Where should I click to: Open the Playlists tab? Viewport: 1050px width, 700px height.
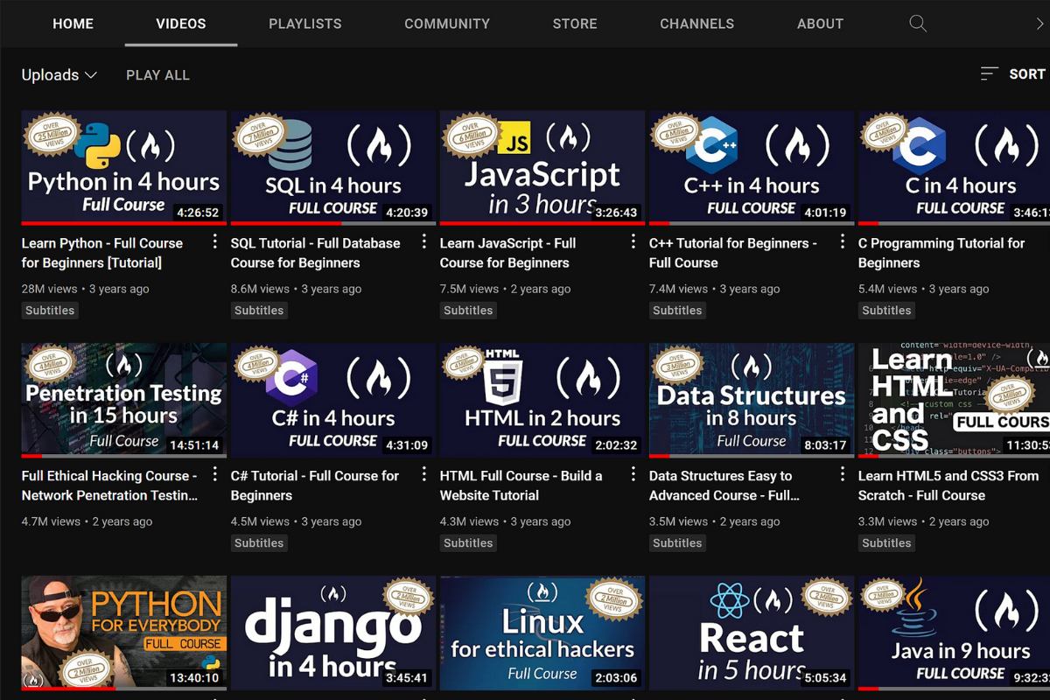pyautogui.click(x=305, y=24)
